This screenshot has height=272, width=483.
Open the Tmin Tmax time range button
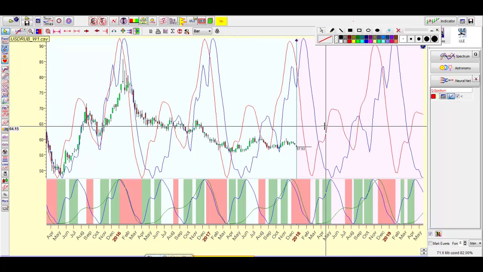(48, 21)
